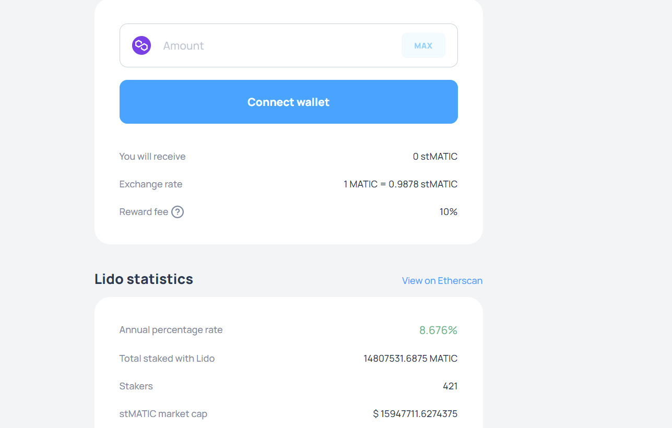The height and width of the screenshot is (428, 672).
Task: Select the 1 MATIC = 0.9878 stMATIC rate
Action: coord(400,184)
